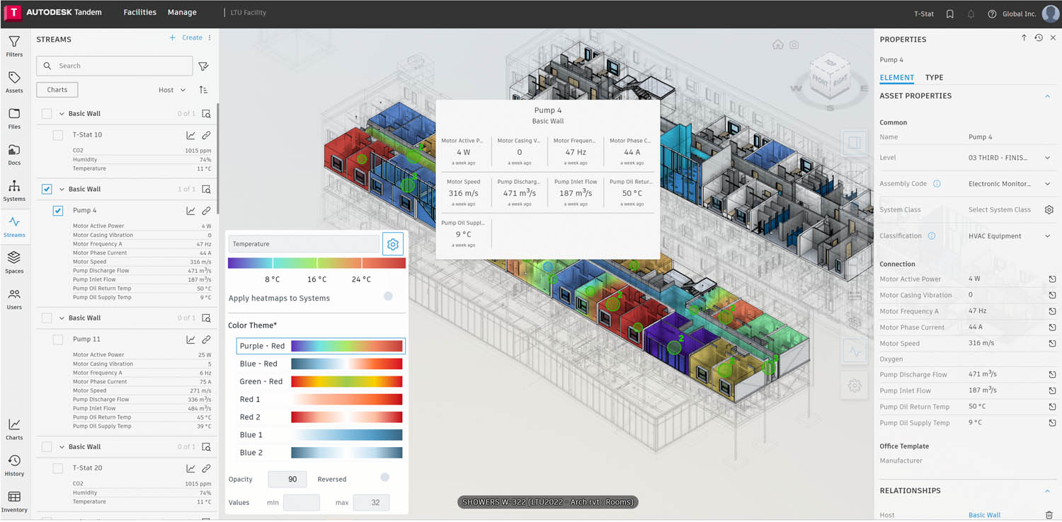Switch to the TYPE tab in Properties
The height and width of the screenshot is (522, 1062).
click(x=935, y=78)
